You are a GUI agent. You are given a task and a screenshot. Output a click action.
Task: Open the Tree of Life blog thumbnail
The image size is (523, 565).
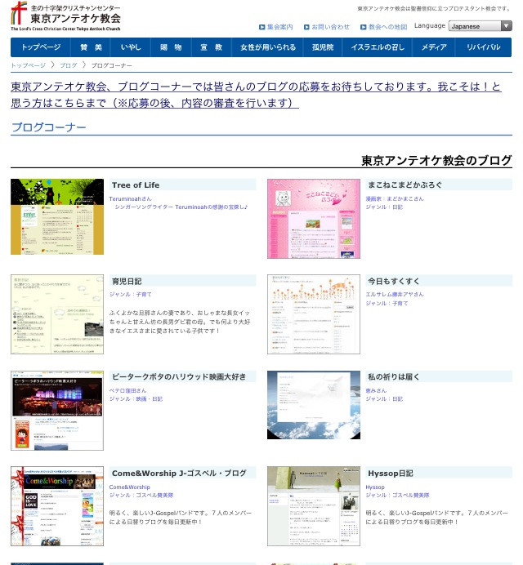click(x=57, y=216)
